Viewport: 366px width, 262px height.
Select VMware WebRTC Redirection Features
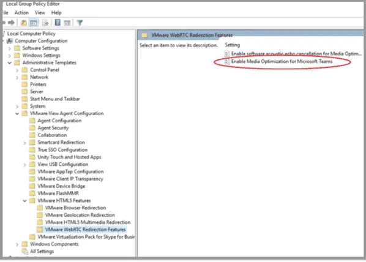[x=85, y=230]
